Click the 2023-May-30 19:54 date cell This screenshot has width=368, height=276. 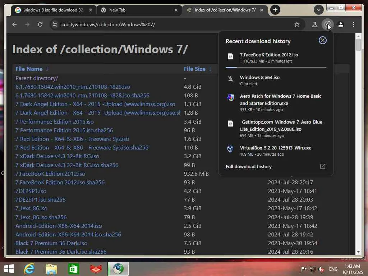point(293,243)
